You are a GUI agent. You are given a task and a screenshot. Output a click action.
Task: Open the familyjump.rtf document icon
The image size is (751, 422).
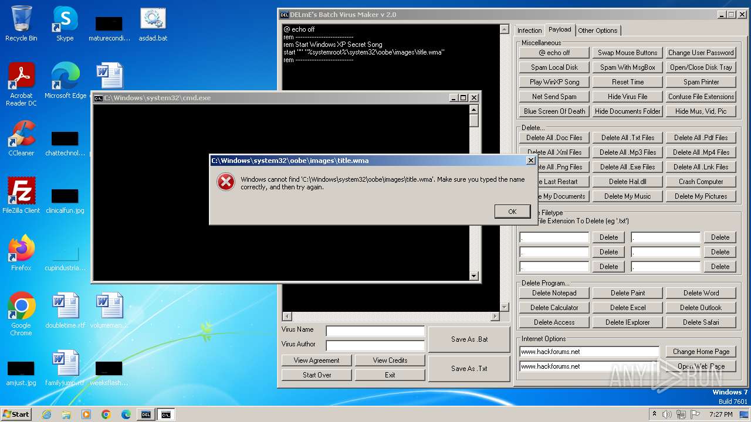65,368
